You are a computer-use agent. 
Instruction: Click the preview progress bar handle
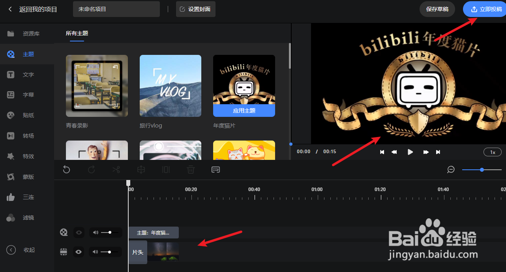click(x=291, y=144)
